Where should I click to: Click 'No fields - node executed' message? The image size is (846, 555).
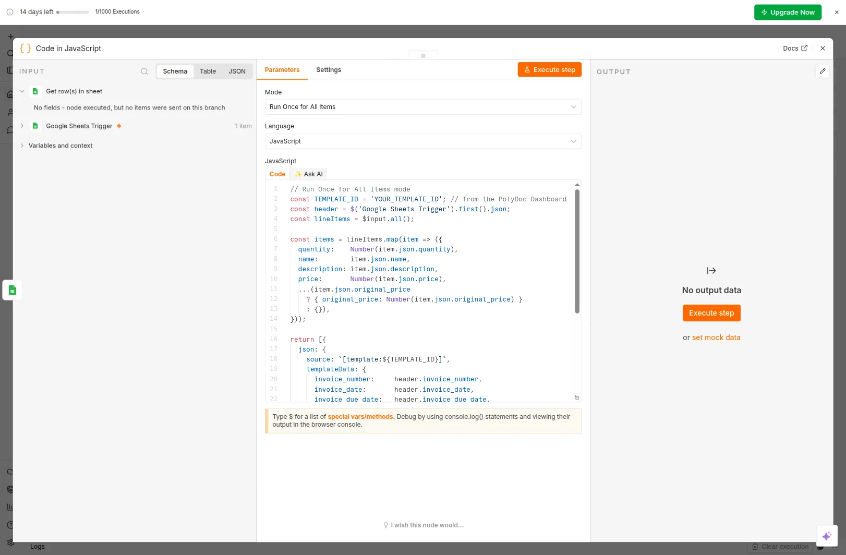coord(129,108)
